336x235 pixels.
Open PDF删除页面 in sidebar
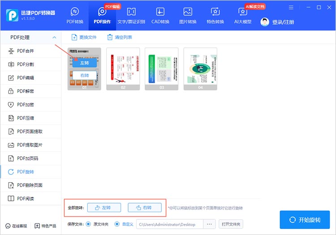click(30, 185)
